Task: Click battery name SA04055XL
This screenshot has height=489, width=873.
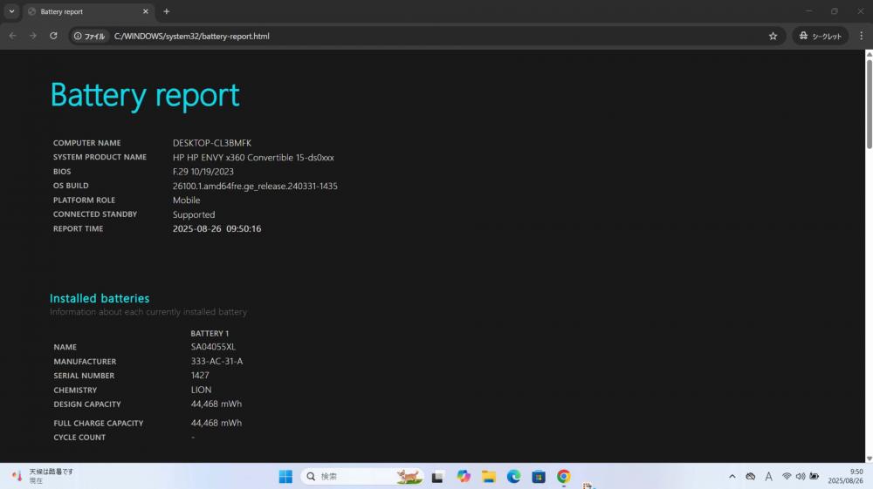Action: point(213,347)
